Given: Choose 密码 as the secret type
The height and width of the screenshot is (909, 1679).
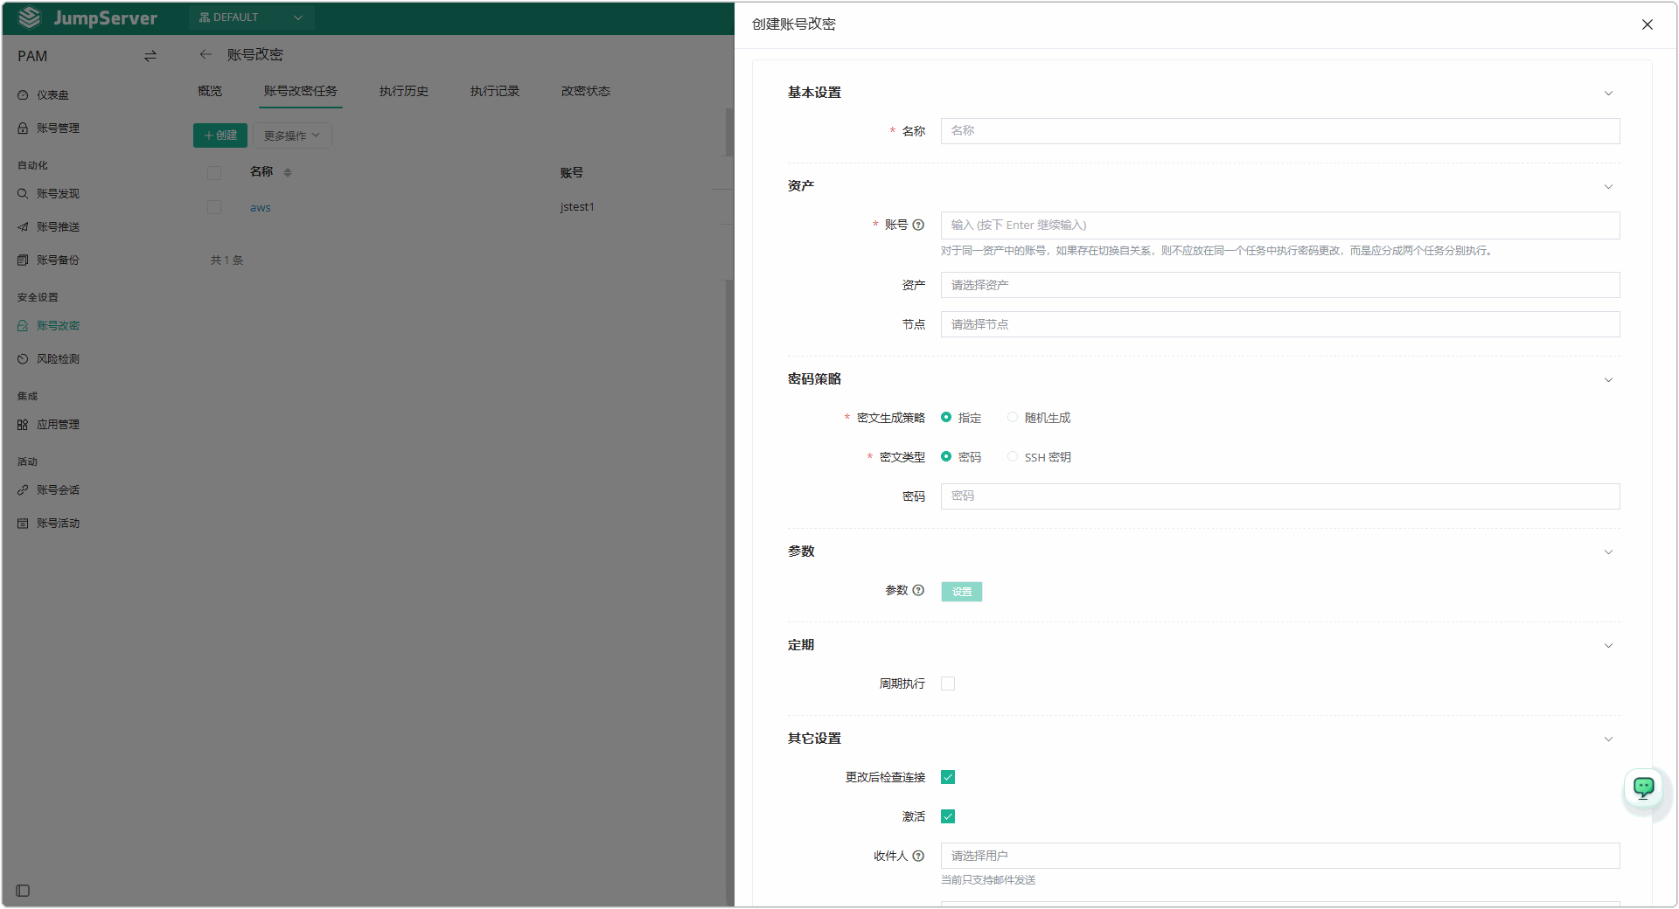Looking at the screenshot, I should click(x=946, y=457).
